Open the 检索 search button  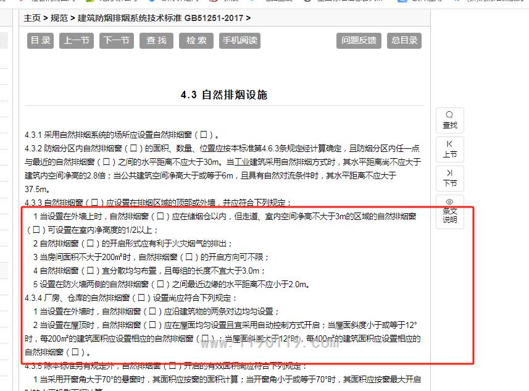coord(196,40)
